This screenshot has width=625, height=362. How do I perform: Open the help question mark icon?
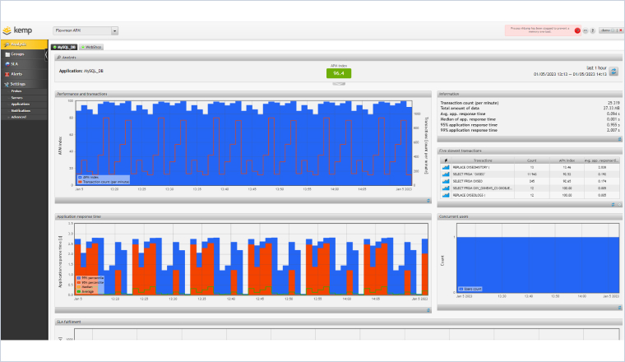tap(593, 30)
